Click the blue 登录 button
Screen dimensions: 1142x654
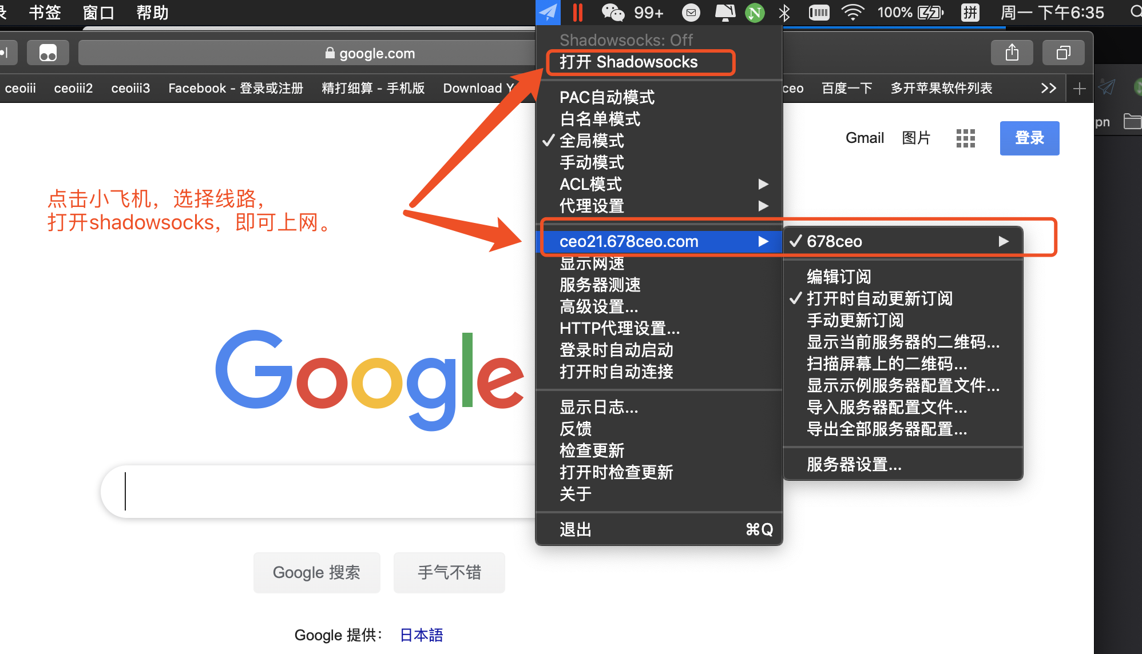[x=1029, y=138]
